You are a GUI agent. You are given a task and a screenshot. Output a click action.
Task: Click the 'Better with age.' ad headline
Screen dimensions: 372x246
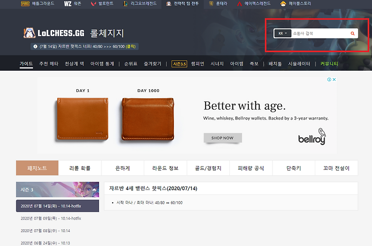[x=245, y=106]
